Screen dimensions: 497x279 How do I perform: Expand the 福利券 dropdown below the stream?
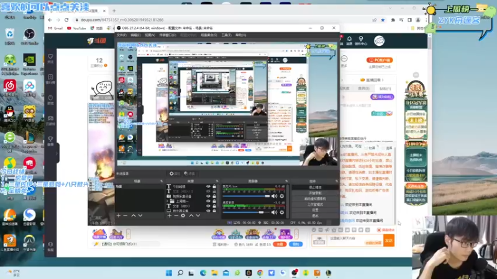[221, 244]
